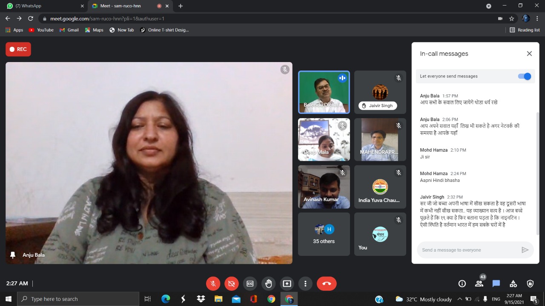
Task: Switch to the WhatsApp browser tab
Action: (x=43, y=6)
